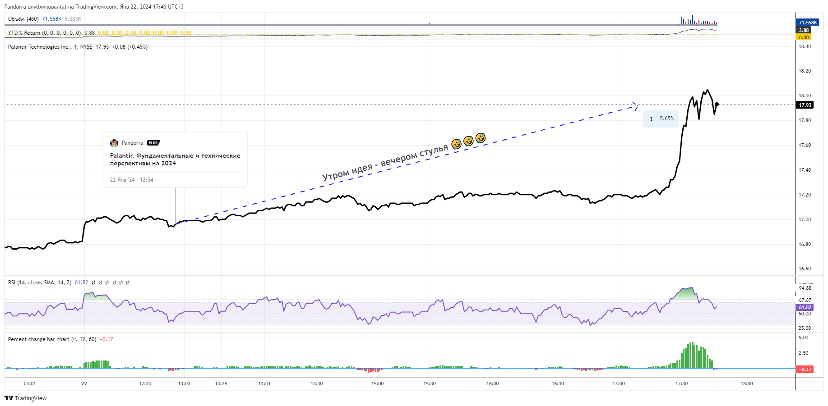Click the current price label 17.93
The height and width of the screenshot is (406, 828).
805,105
